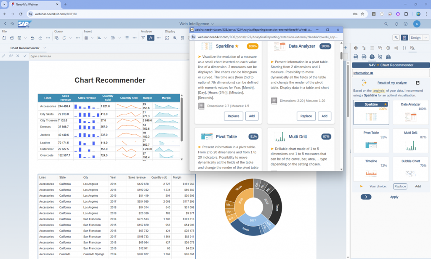The width and height of the screenshot is (431, 259).
Task: Click the Information link in side panel
Action: [363, 73]
